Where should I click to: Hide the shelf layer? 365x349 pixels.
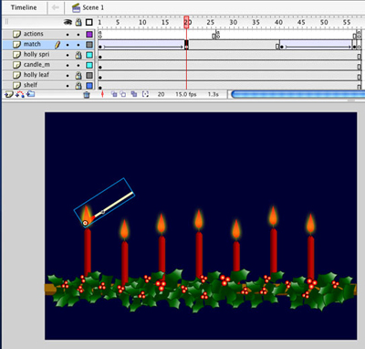[x=68, y=86]
